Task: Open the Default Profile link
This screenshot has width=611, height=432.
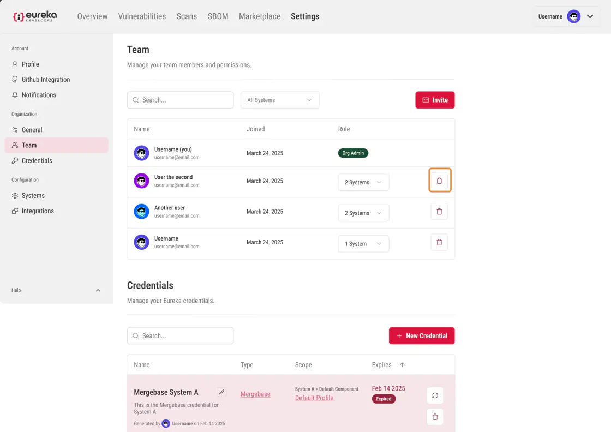Action: point(314,398)
